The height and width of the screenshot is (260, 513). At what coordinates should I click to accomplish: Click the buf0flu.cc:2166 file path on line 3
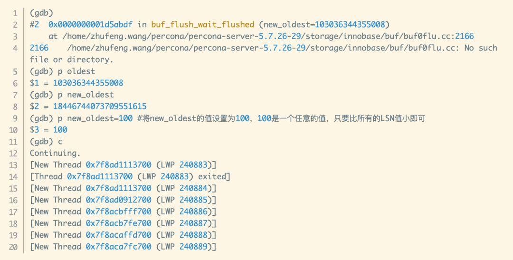click(439, 36)
